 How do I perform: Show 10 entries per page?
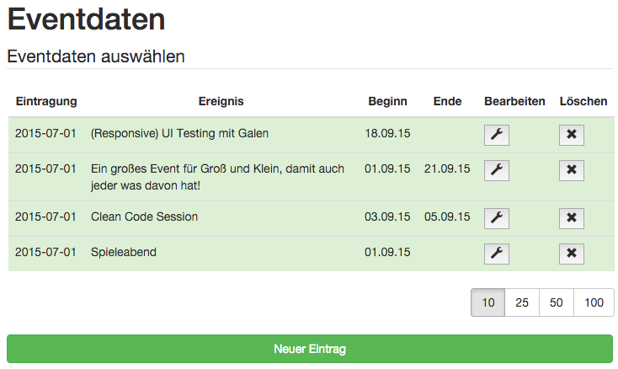pyautogui.click(x=488, y=302)
